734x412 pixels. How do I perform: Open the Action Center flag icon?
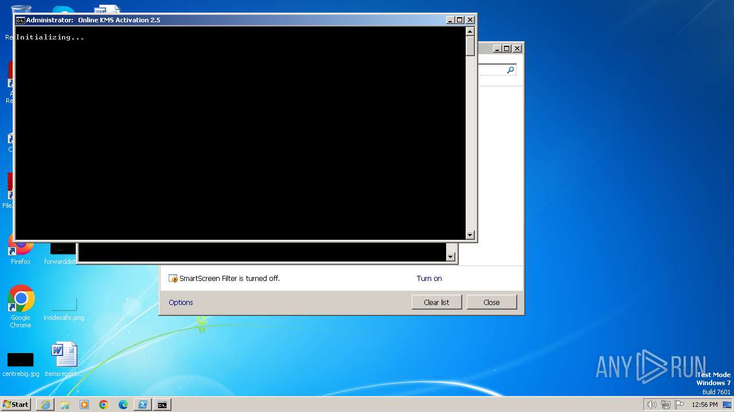(x=680, y=405)
